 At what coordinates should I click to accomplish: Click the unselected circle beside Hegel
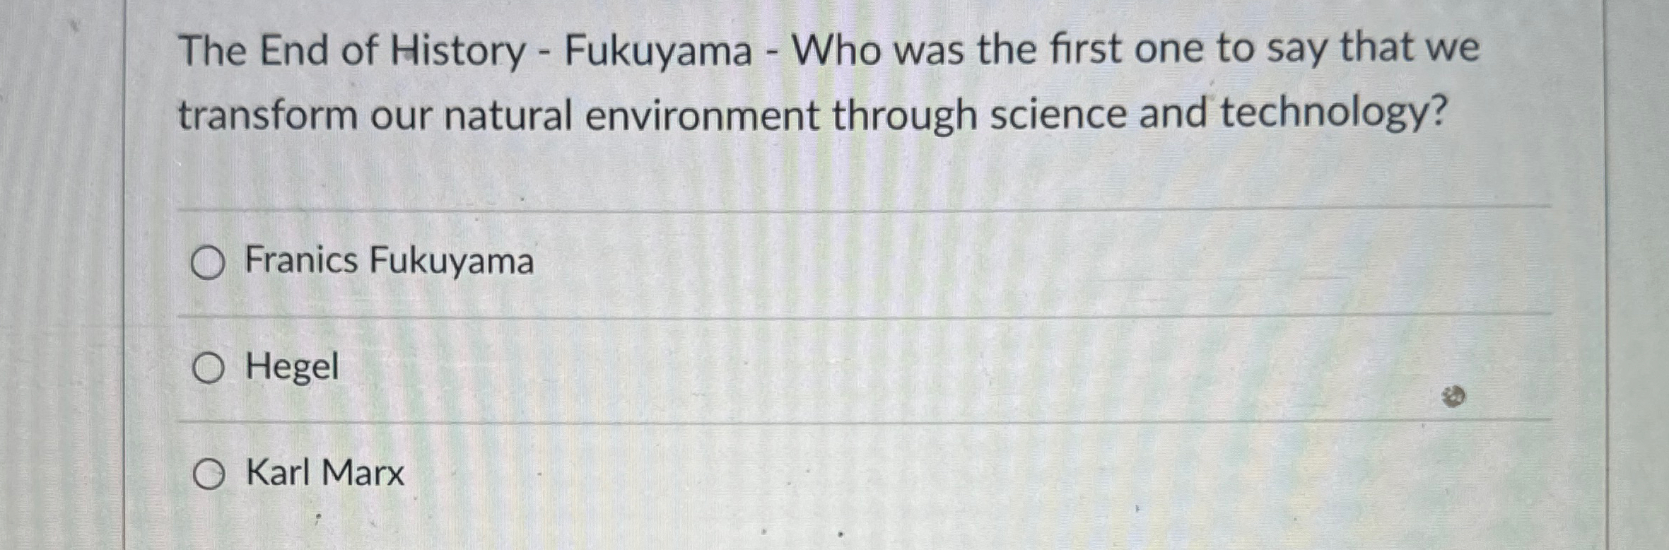pyautogui.click(x=211, y=368)
